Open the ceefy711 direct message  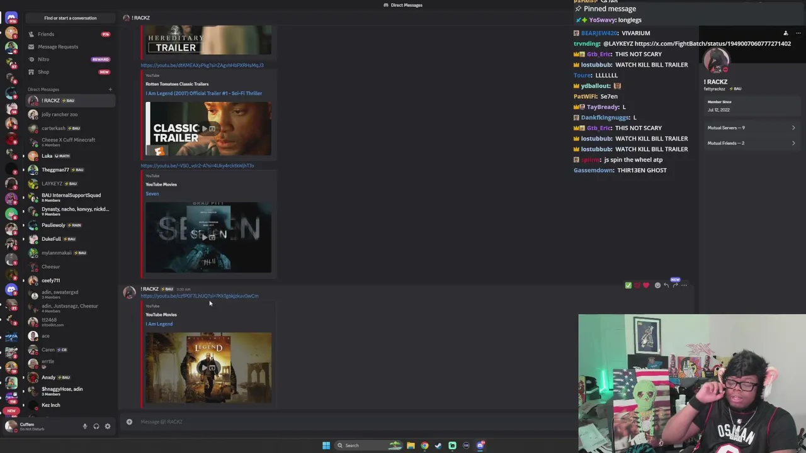point(71,281)
